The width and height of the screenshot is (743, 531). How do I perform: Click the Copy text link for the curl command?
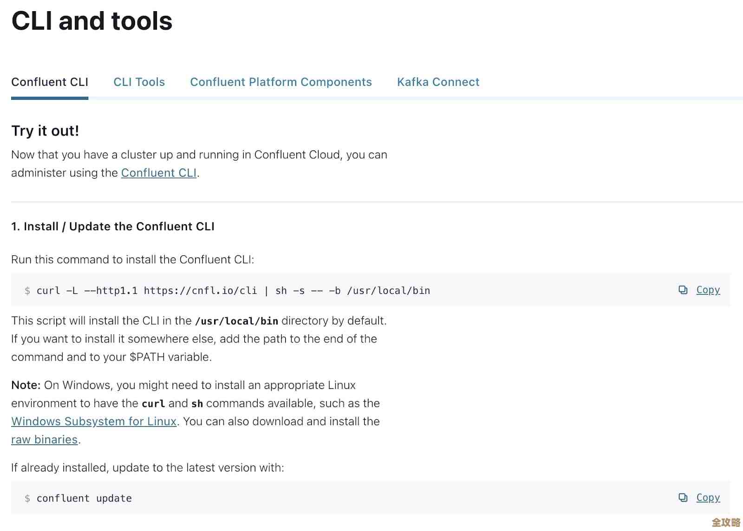tap(708, 290)
